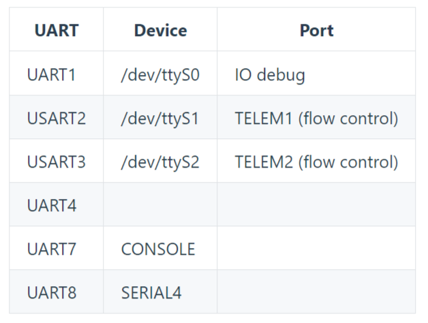Click the UART4 row label
Screen dimensions: 428x323
click(x=52, y=205)
